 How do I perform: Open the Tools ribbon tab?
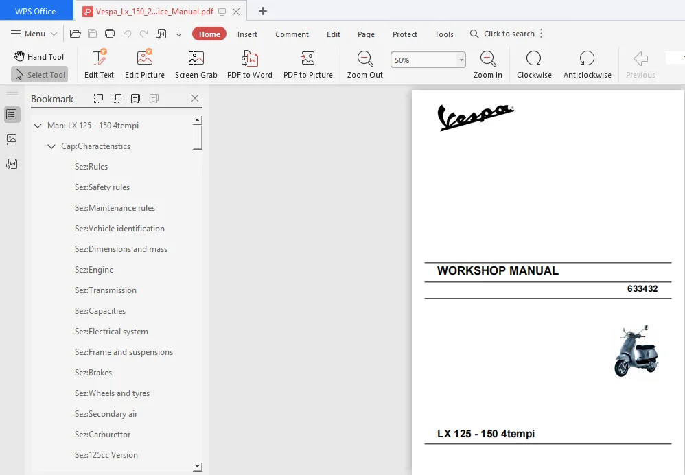coord(444,34)
